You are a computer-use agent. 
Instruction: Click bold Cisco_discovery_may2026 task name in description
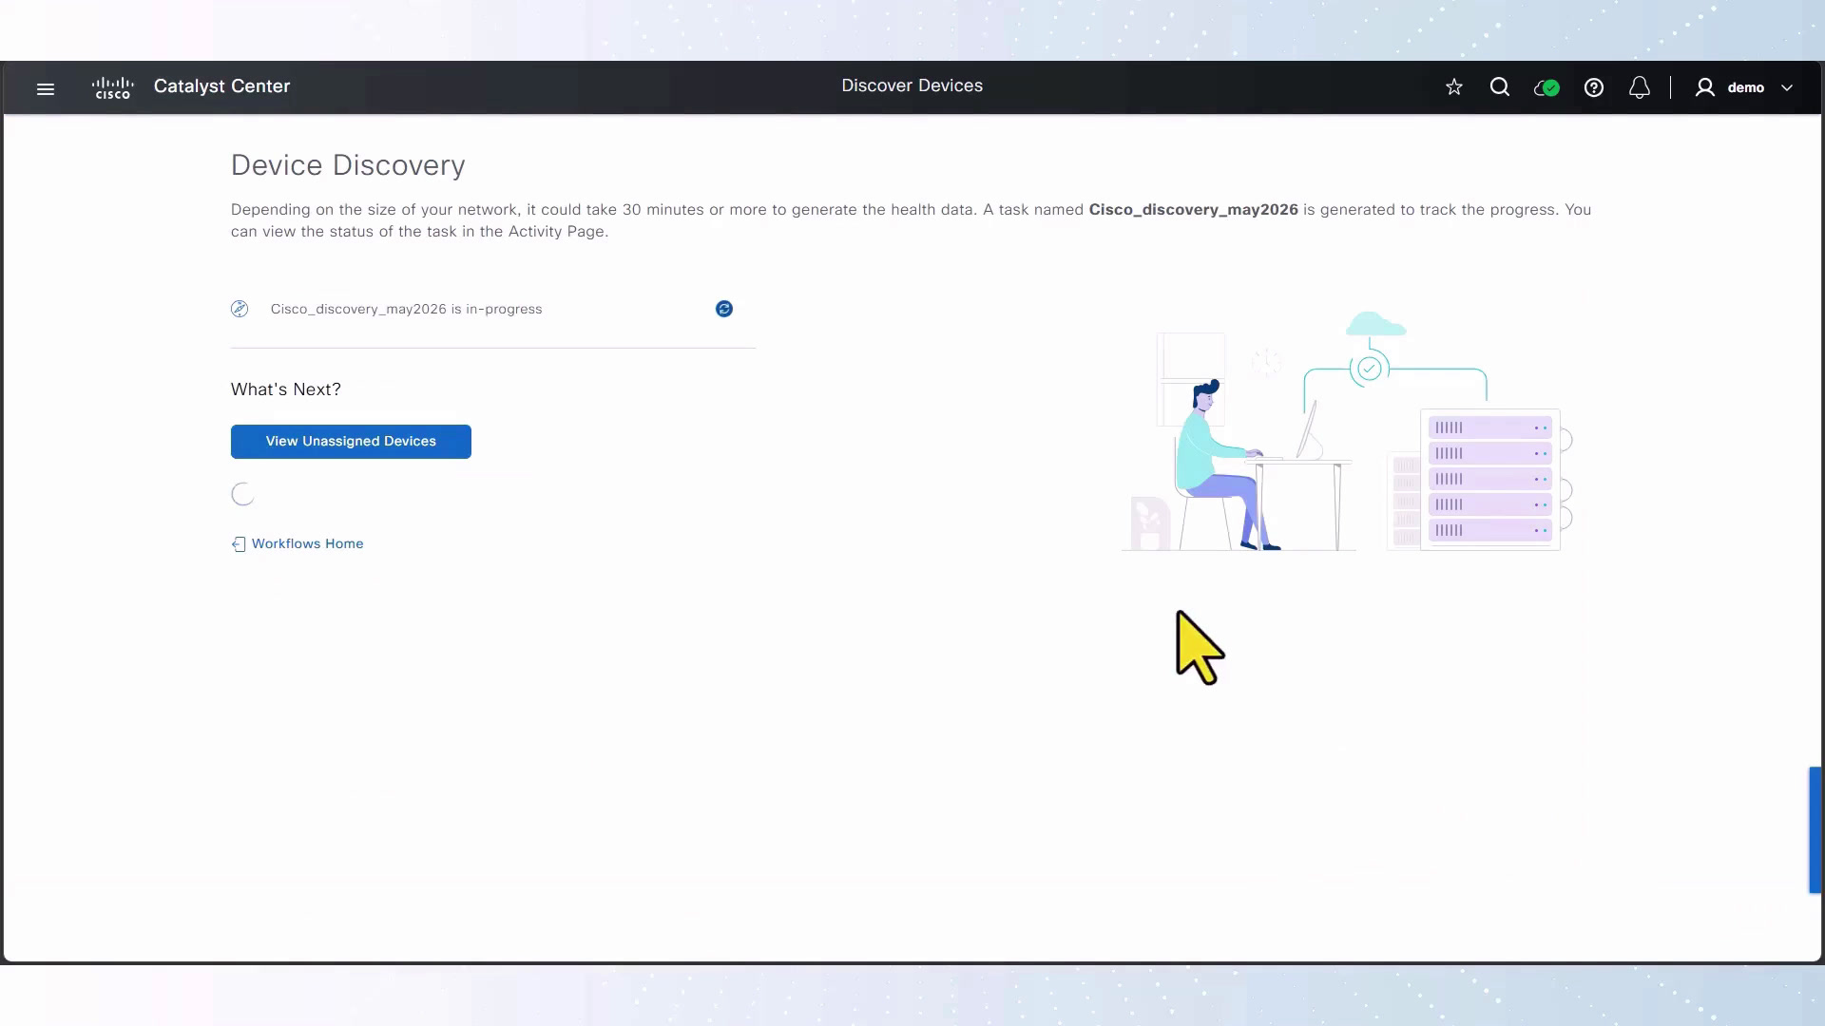[1193, 210]
